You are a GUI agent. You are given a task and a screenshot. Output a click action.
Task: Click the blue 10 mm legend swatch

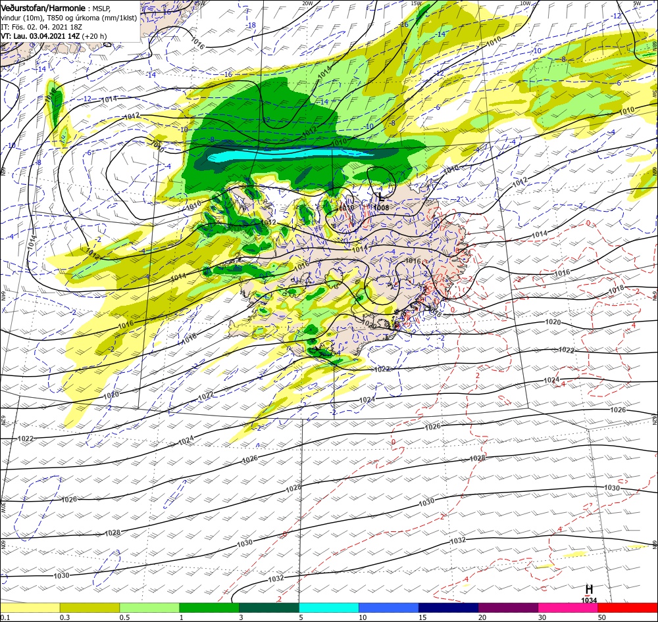(389, 608)
